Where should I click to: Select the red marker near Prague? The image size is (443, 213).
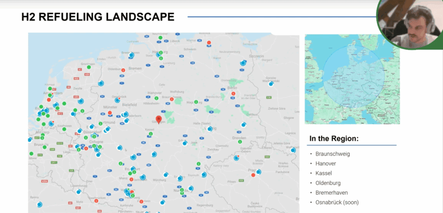coord(253,175)
